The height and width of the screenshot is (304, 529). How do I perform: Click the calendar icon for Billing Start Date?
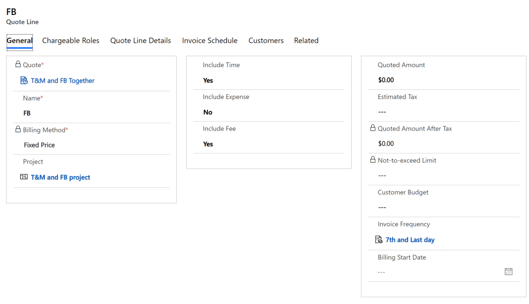508,271
